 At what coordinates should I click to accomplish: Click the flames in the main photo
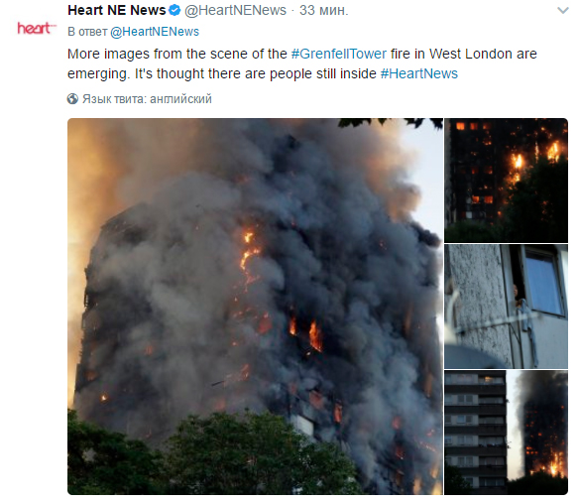point(315,336)
